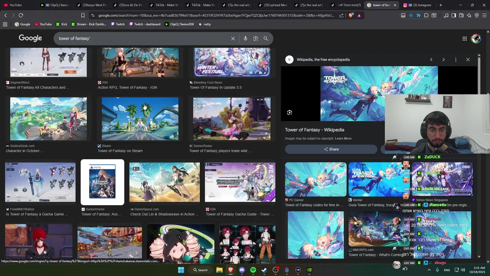Open site settings icon in address bar

tap(93, 15)
